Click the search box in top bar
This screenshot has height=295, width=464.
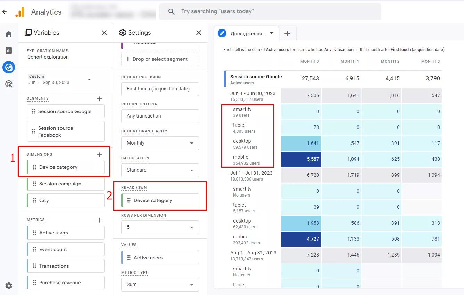point(270,11)
